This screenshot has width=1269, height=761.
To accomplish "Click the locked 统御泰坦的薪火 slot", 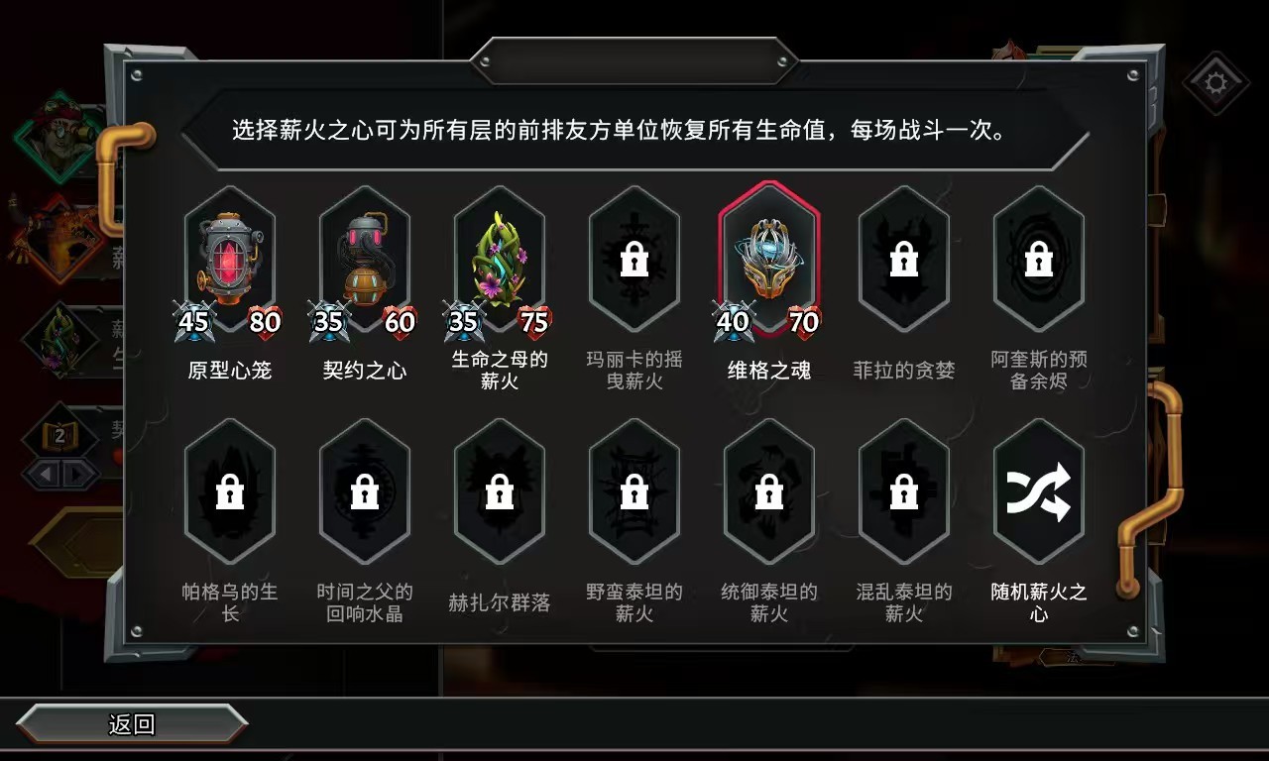I will click(769, 491).
